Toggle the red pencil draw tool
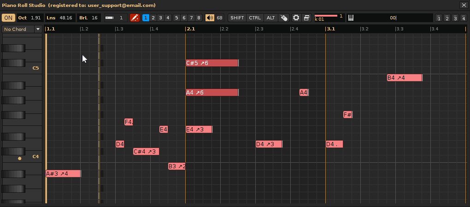The height and width of the screenshot is (207, 470). pyautogui.click(x=135, y=18)
